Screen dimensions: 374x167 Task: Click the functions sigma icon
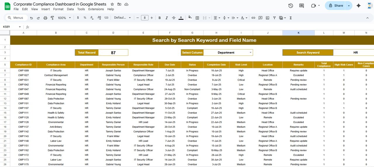pyautogui.click(x=290, y=18)
